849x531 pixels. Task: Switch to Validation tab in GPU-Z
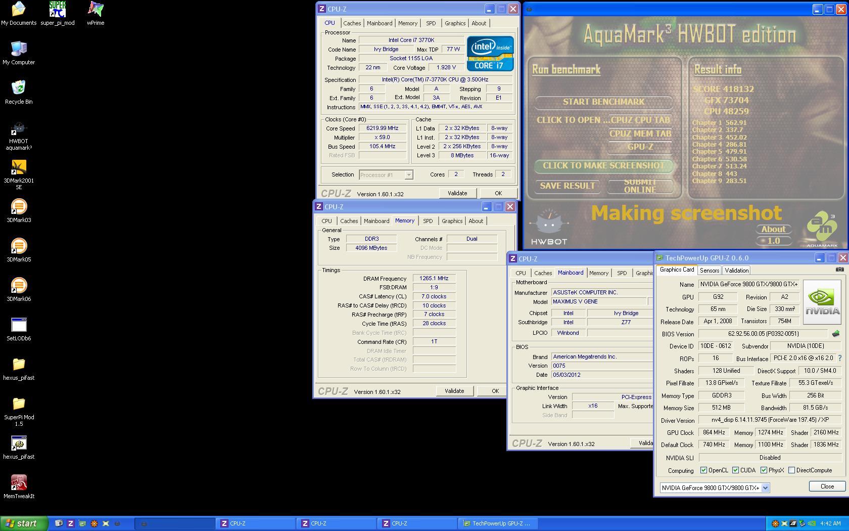pos(736,271)
